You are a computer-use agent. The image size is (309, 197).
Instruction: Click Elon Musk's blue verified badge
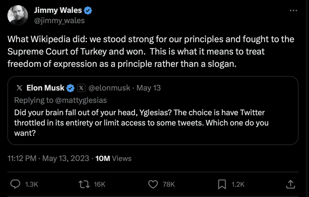pyautogui.click(x=71, y=88)
